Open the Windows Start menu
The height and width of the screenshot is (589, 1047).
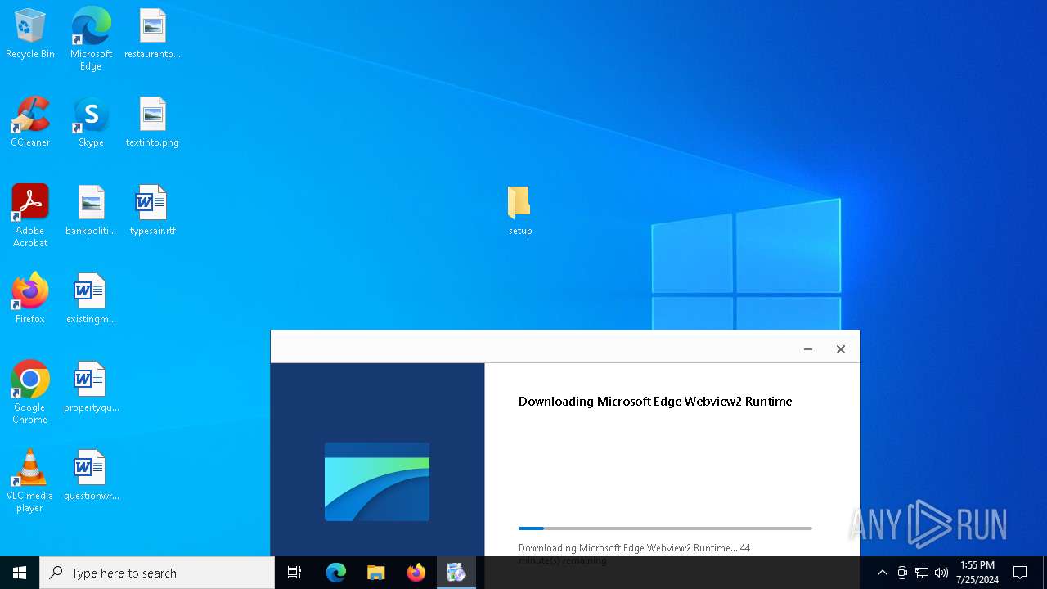(20, 573)
